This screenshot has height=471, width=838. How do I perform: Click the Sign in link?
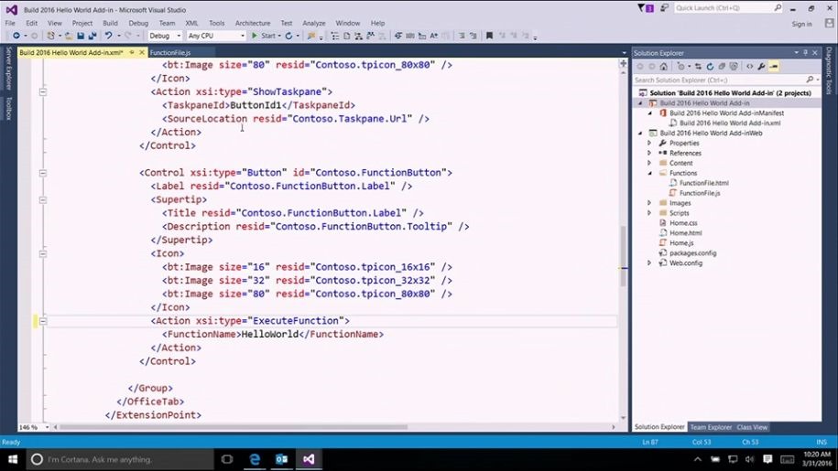[x=801, y=24]
